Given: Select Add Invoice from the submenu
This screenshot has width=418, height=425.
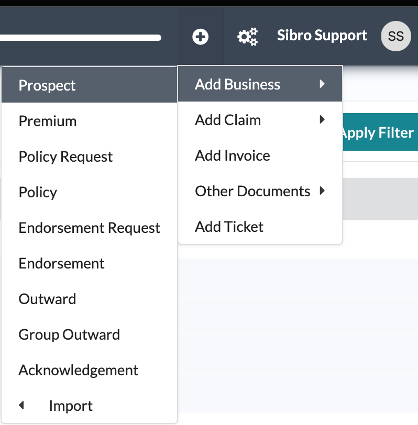Looking at the screenshot, I should 232,155.
